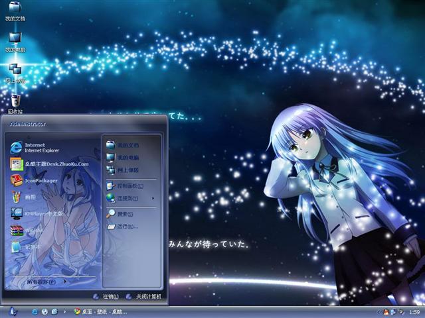
Task: Expand 连接到 connect-to submenu
Action: [x=130, y=199]
